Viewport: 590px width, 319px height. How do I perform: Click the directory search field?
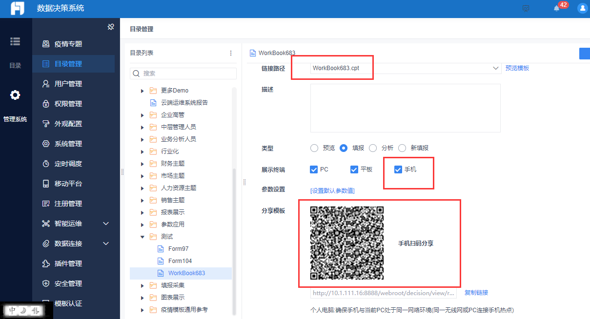point(183,73)
